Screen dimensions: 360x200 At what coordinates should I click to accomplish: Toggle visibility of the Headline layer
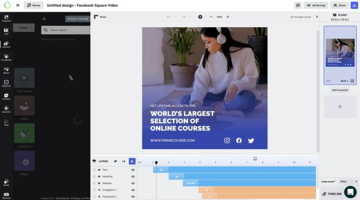pyautogui.click(x=133, y=176)
